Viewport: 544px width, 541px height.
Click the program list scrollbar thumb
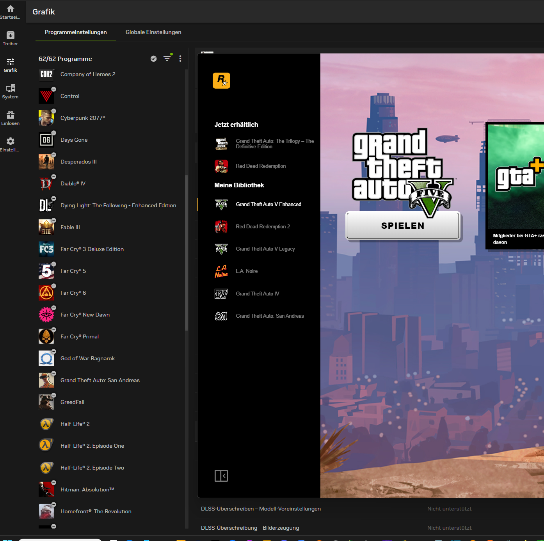tap(187, 253)
